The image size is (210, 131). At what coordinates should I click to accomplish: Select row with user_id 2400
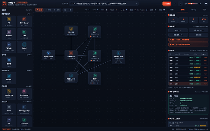pyautogui.click(x=188, y=57)
